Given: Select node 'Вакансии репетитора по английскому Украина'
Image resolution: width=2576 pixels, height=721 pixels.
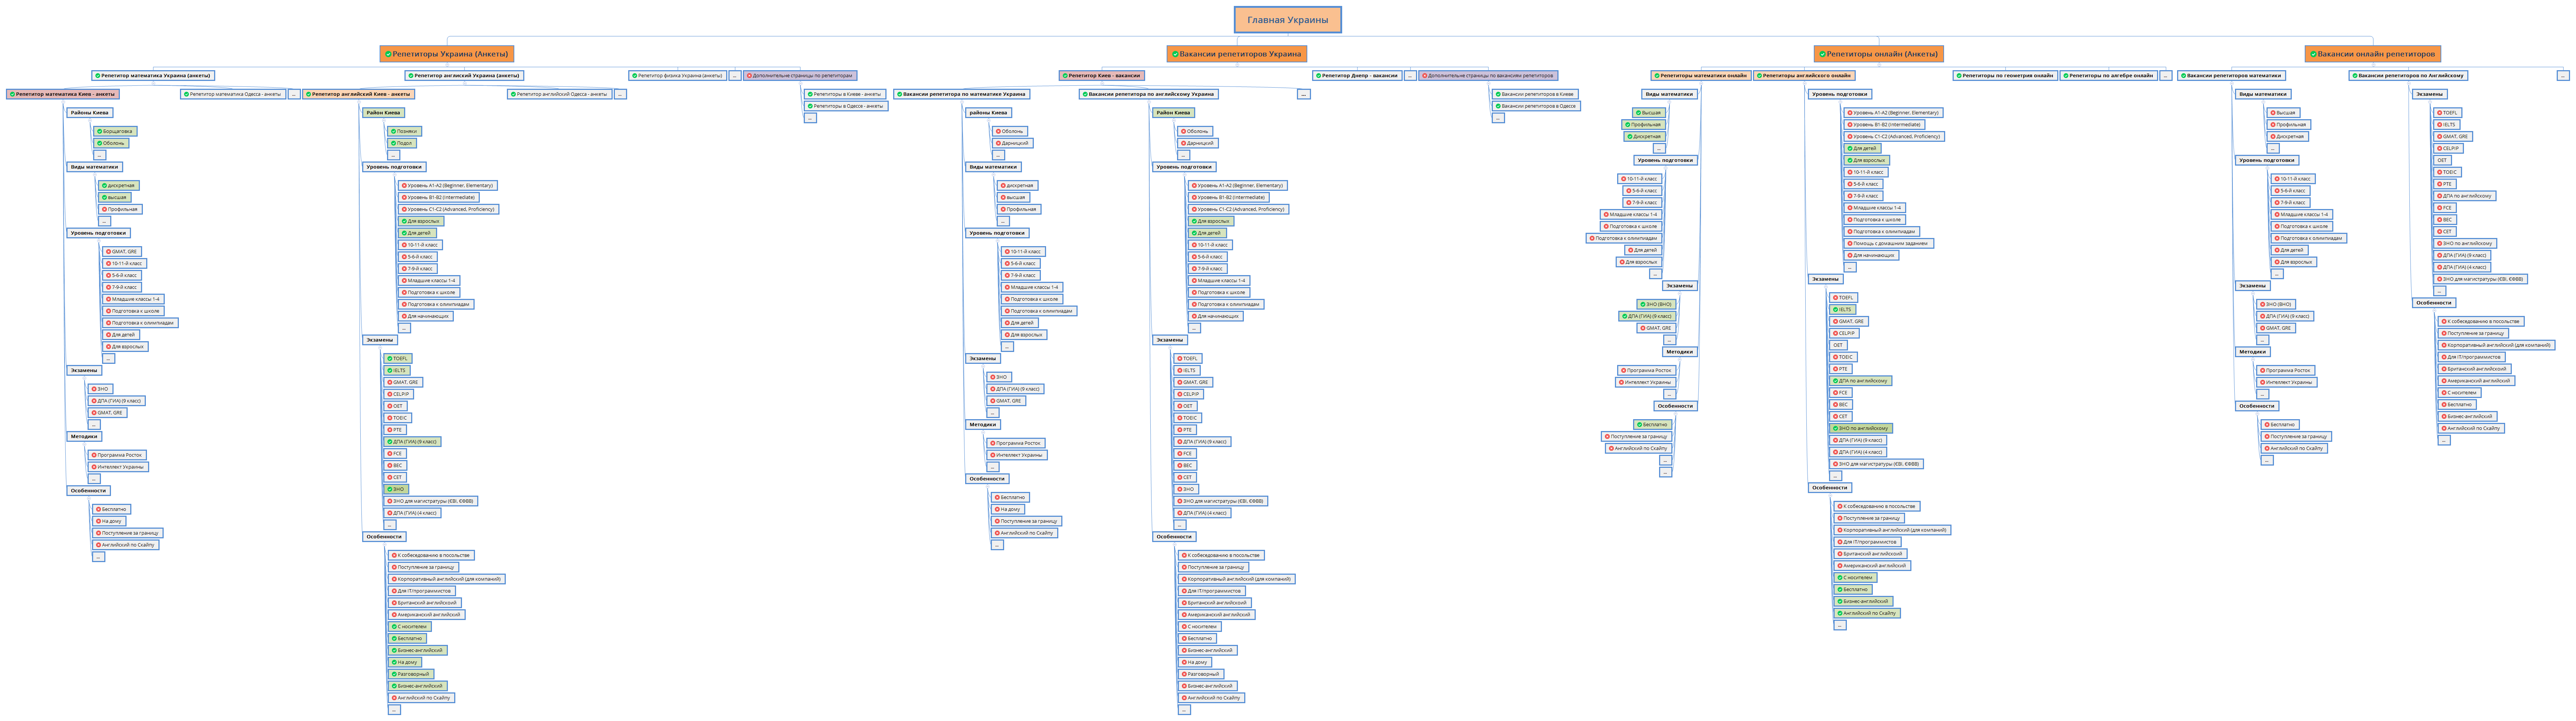Looking at the screenshot, I should click(x=1148, y=94).
